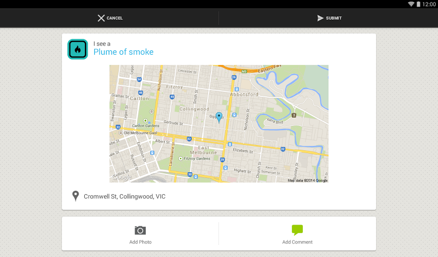Click the East Melbourne label on map
Viewport: 438px width, 257px height.
coord(204,150)
